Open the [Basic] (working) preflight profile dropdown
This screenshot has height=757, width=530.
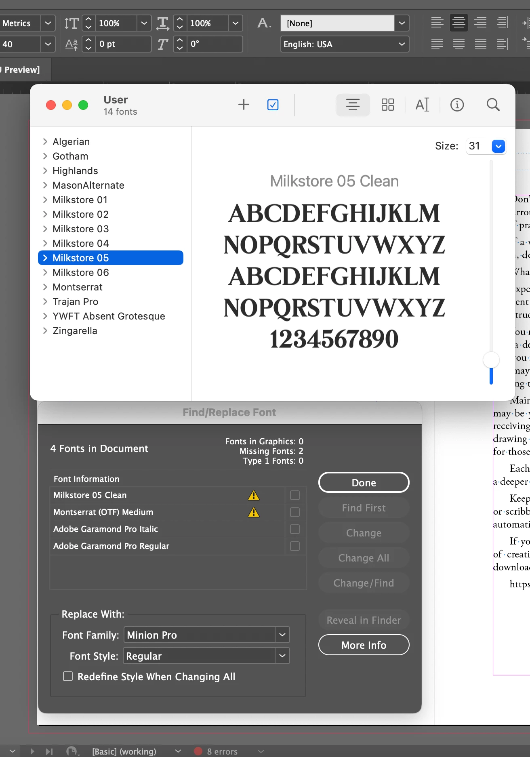pos(178,751)
